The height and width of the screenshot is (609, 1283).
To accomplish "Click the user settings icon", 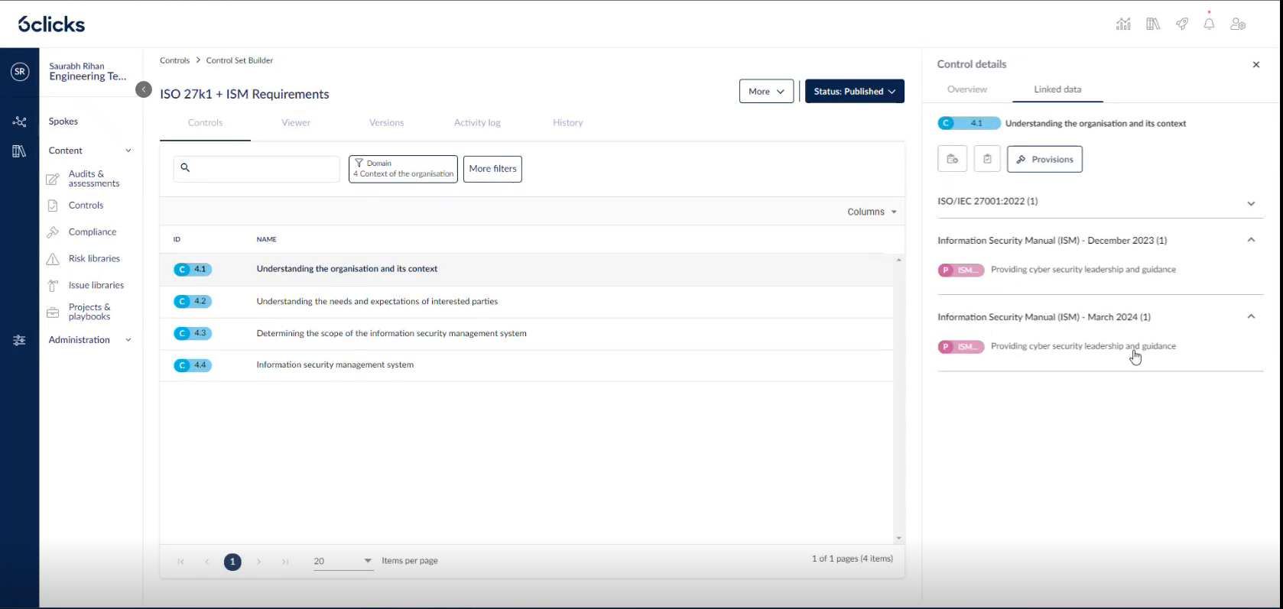I will (x=1238, y=24).
